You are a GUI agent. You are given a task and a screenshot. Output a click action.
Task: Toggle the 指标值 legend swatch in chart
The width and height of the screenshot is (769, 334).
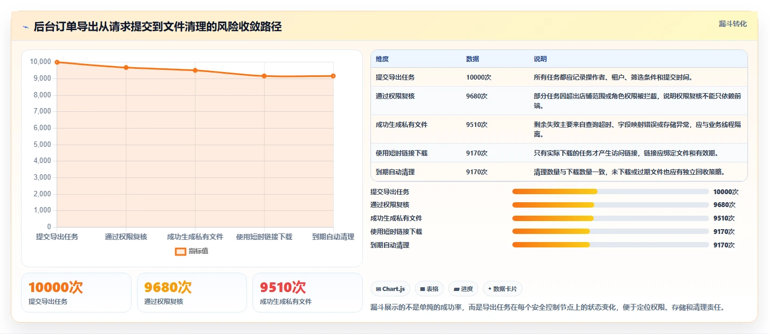pos(181,251)
